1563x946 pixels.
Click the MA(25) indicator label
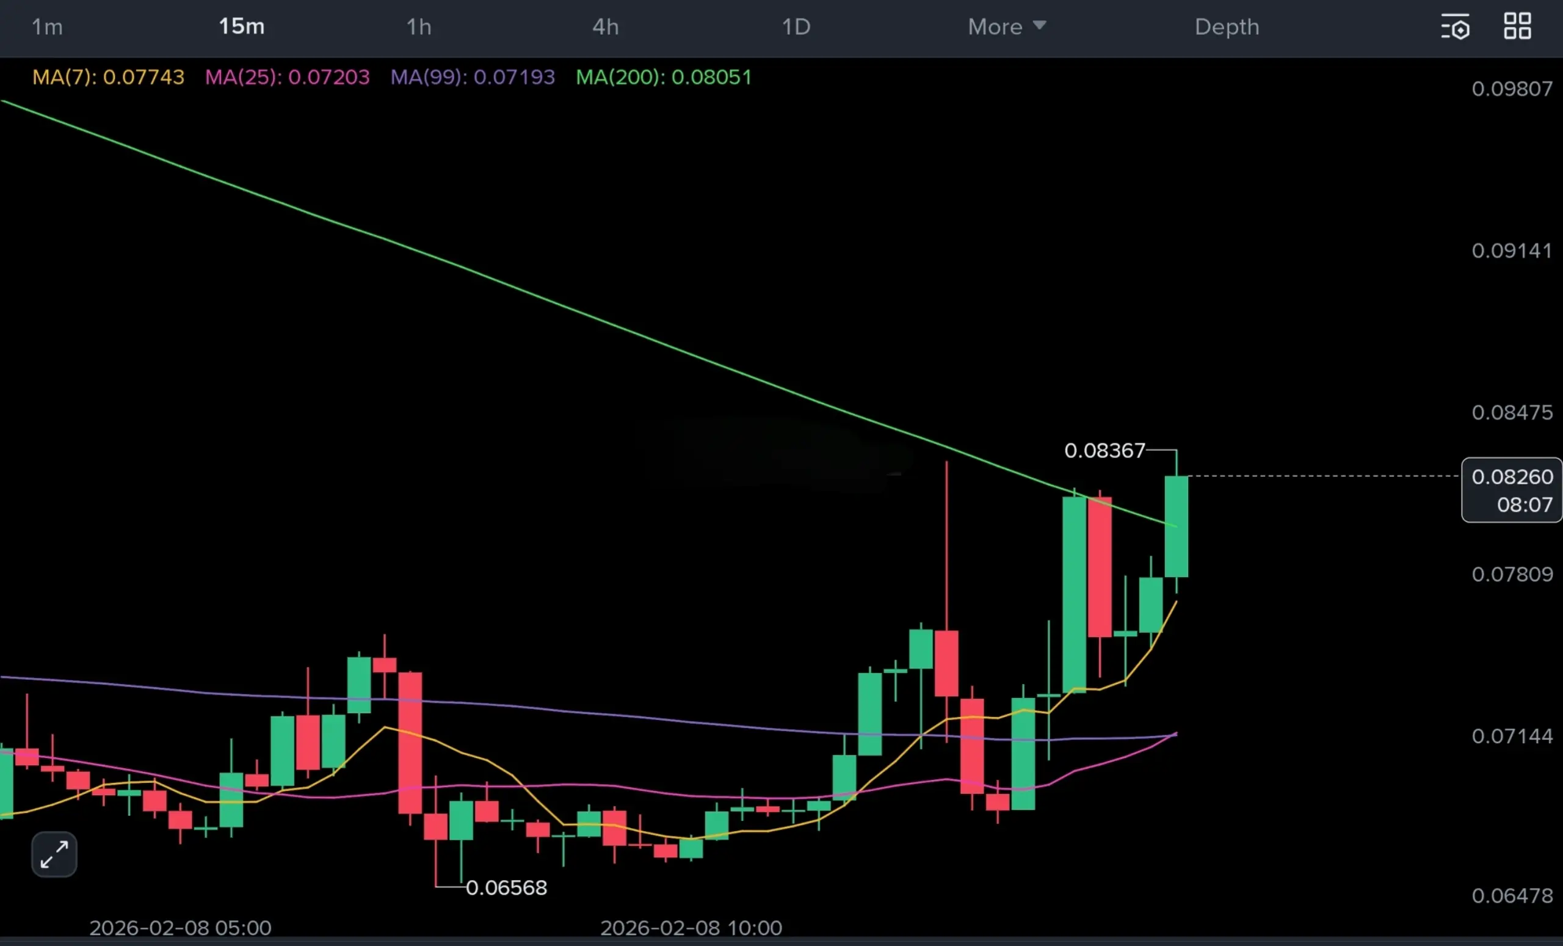287,77
